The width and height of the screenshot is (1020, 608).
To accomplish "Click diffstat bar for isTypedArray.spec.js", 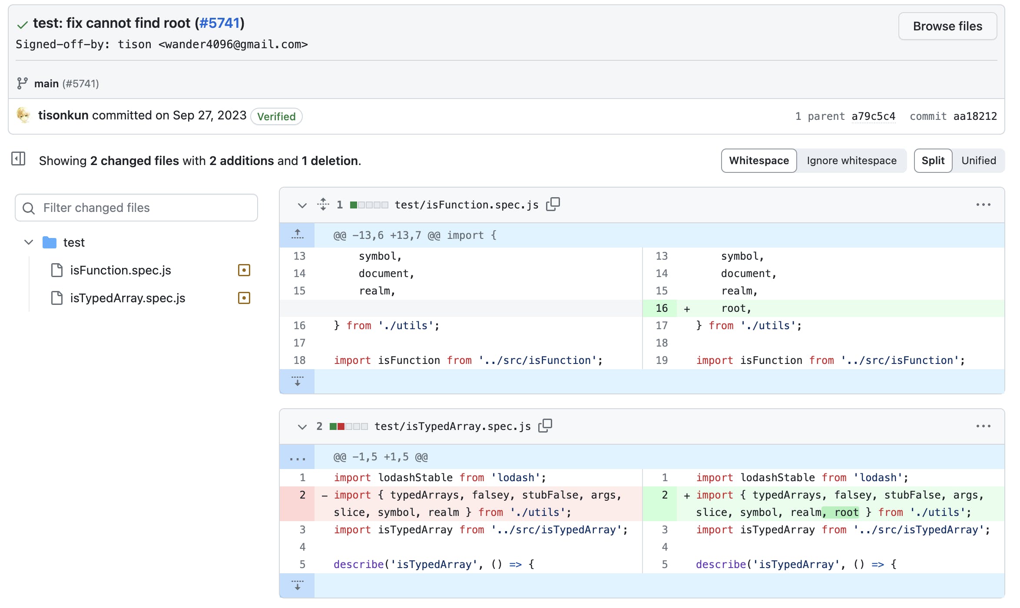I will (x=348, y=426).
